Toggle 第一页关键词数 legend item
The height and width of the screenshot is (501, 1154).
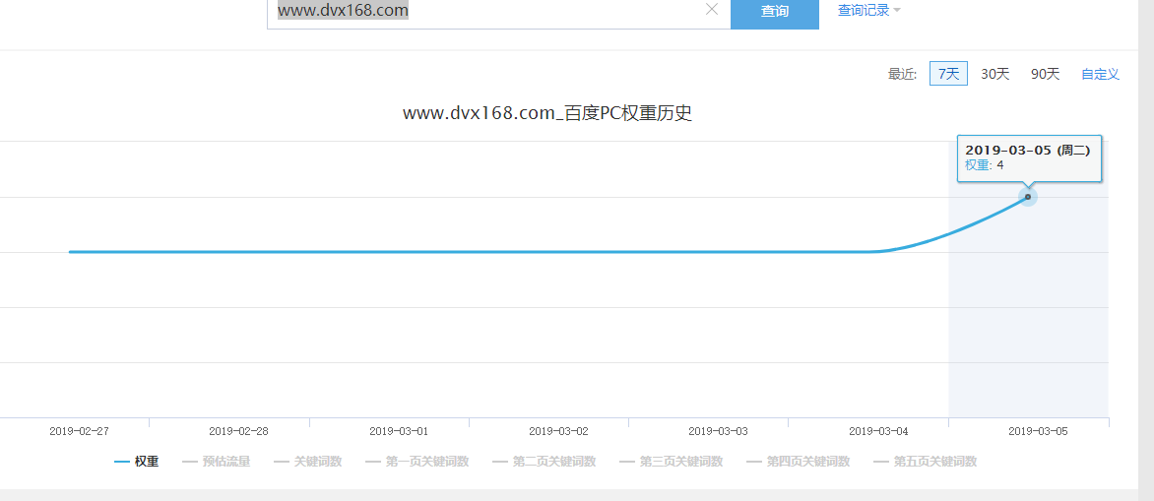pos(417,462)
